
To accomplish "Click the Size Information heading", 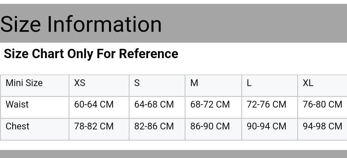I will [81, 24].
